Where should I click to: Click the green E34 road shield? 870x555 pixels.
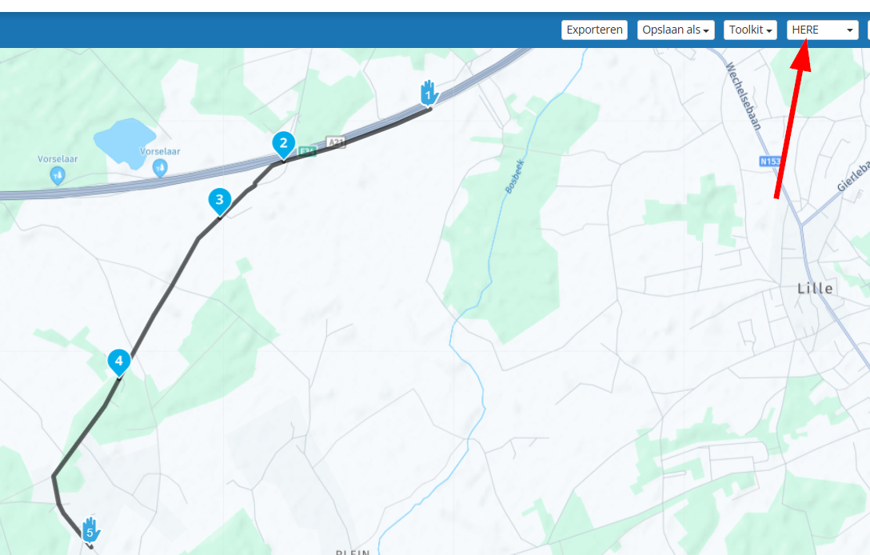click(x=307, y=151)
